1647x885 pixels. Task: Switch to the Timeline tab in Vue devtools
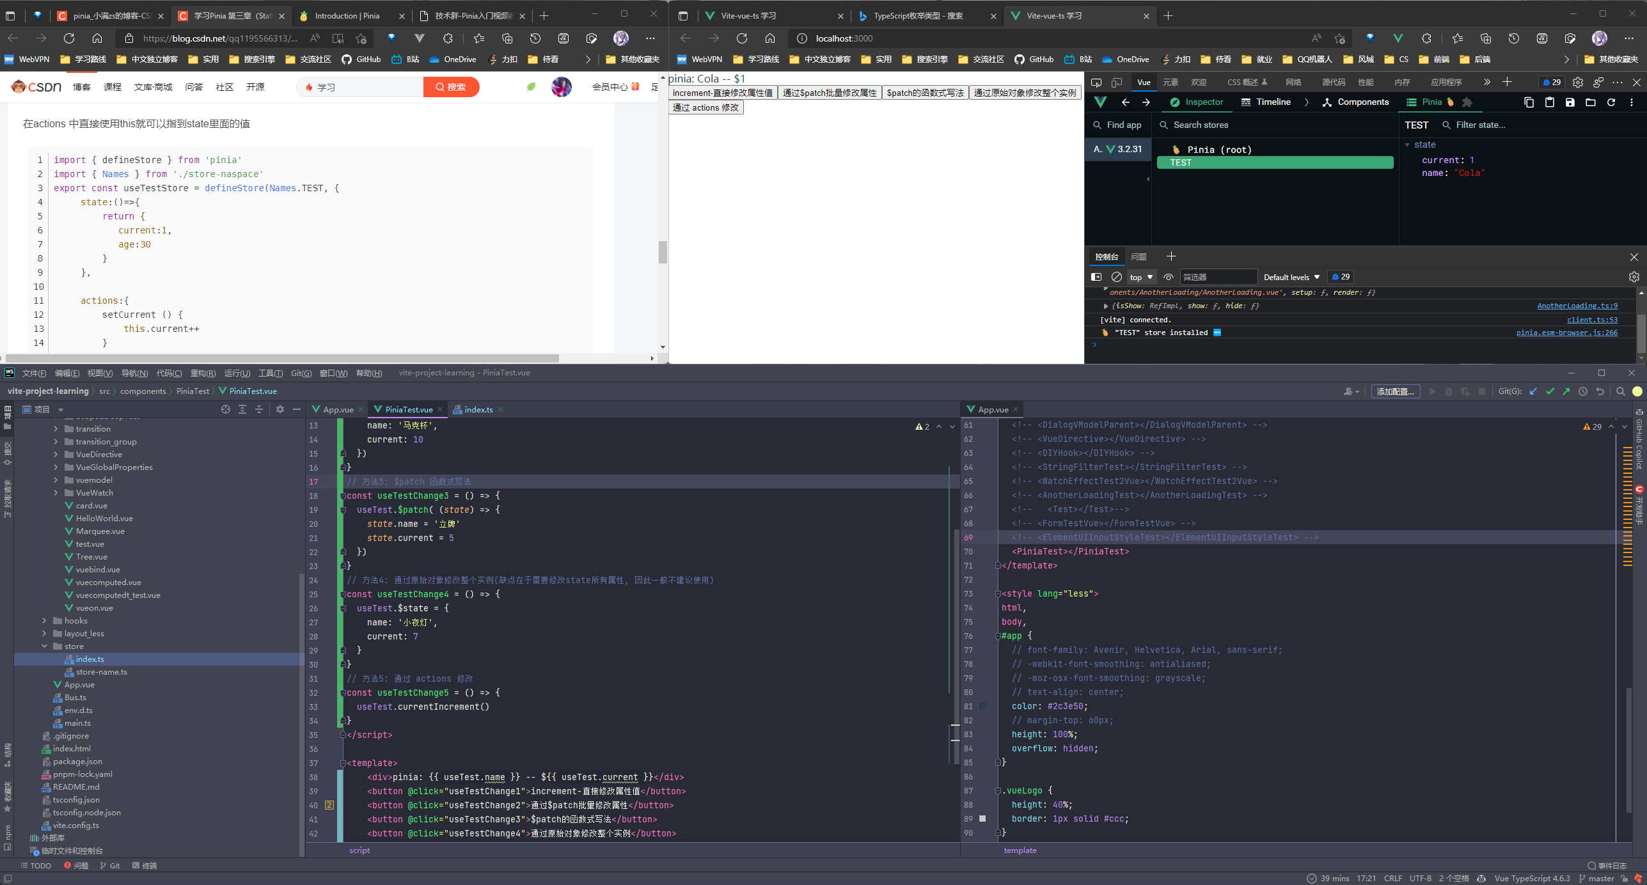click(x=1266, y=102)
